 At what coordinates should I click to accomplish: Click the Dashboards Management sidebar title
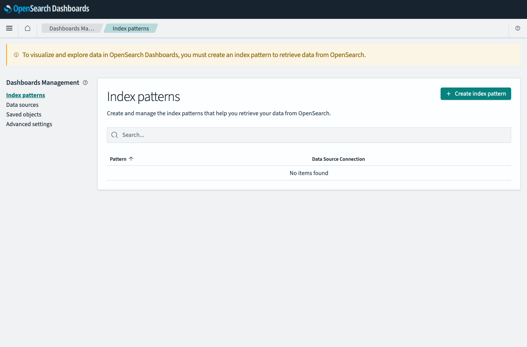click(x=43, y=83)
